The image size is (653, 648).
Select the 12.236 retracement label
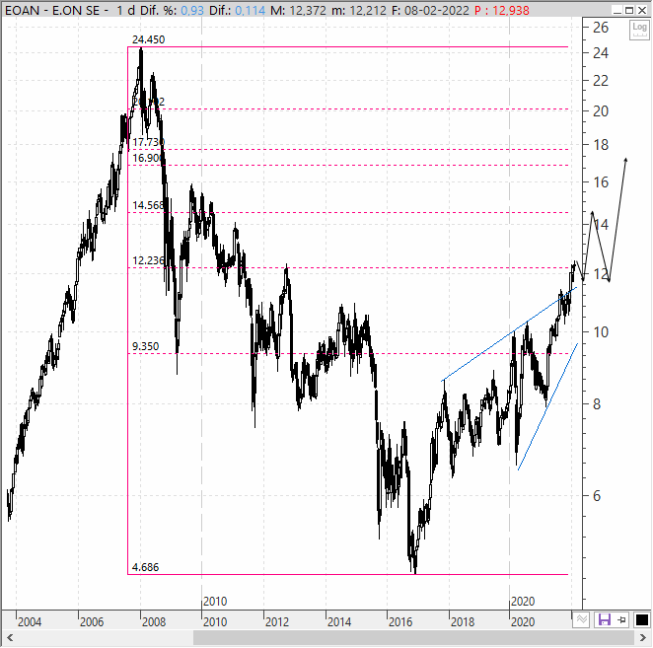pos(148,260)
